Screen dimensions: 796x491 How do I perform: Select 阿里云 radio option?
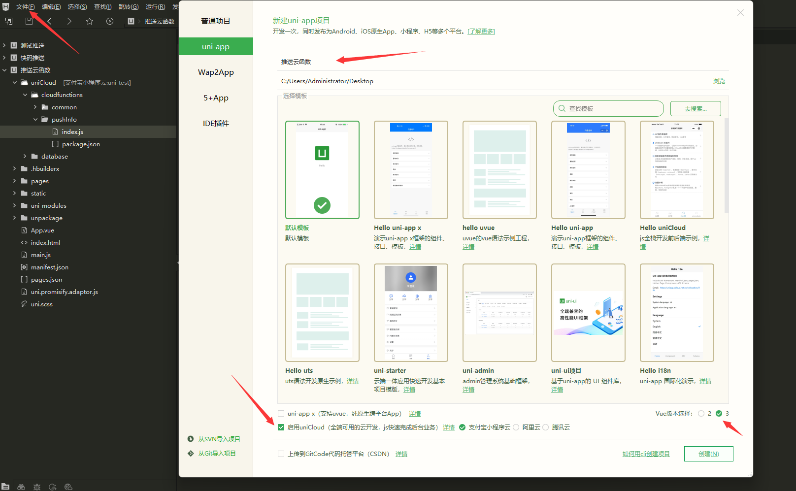[516, 427]
